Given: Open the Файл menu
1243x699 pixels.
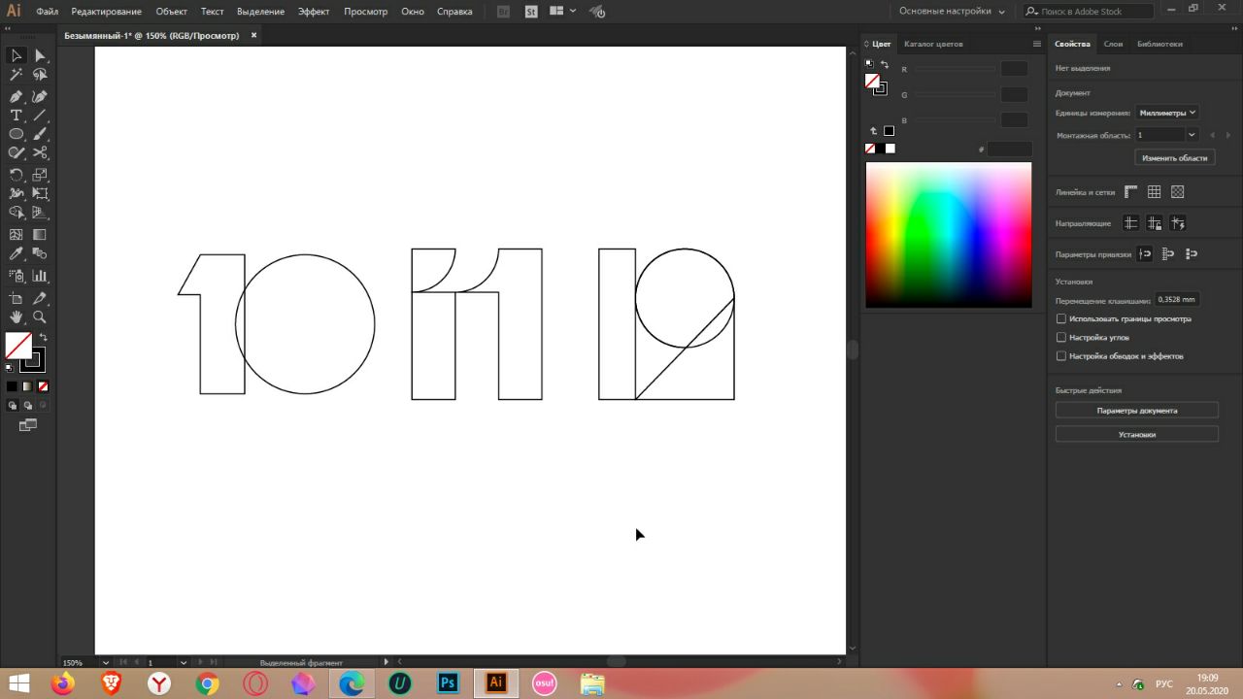Looking at the screenshot, I should click(47, 12).
